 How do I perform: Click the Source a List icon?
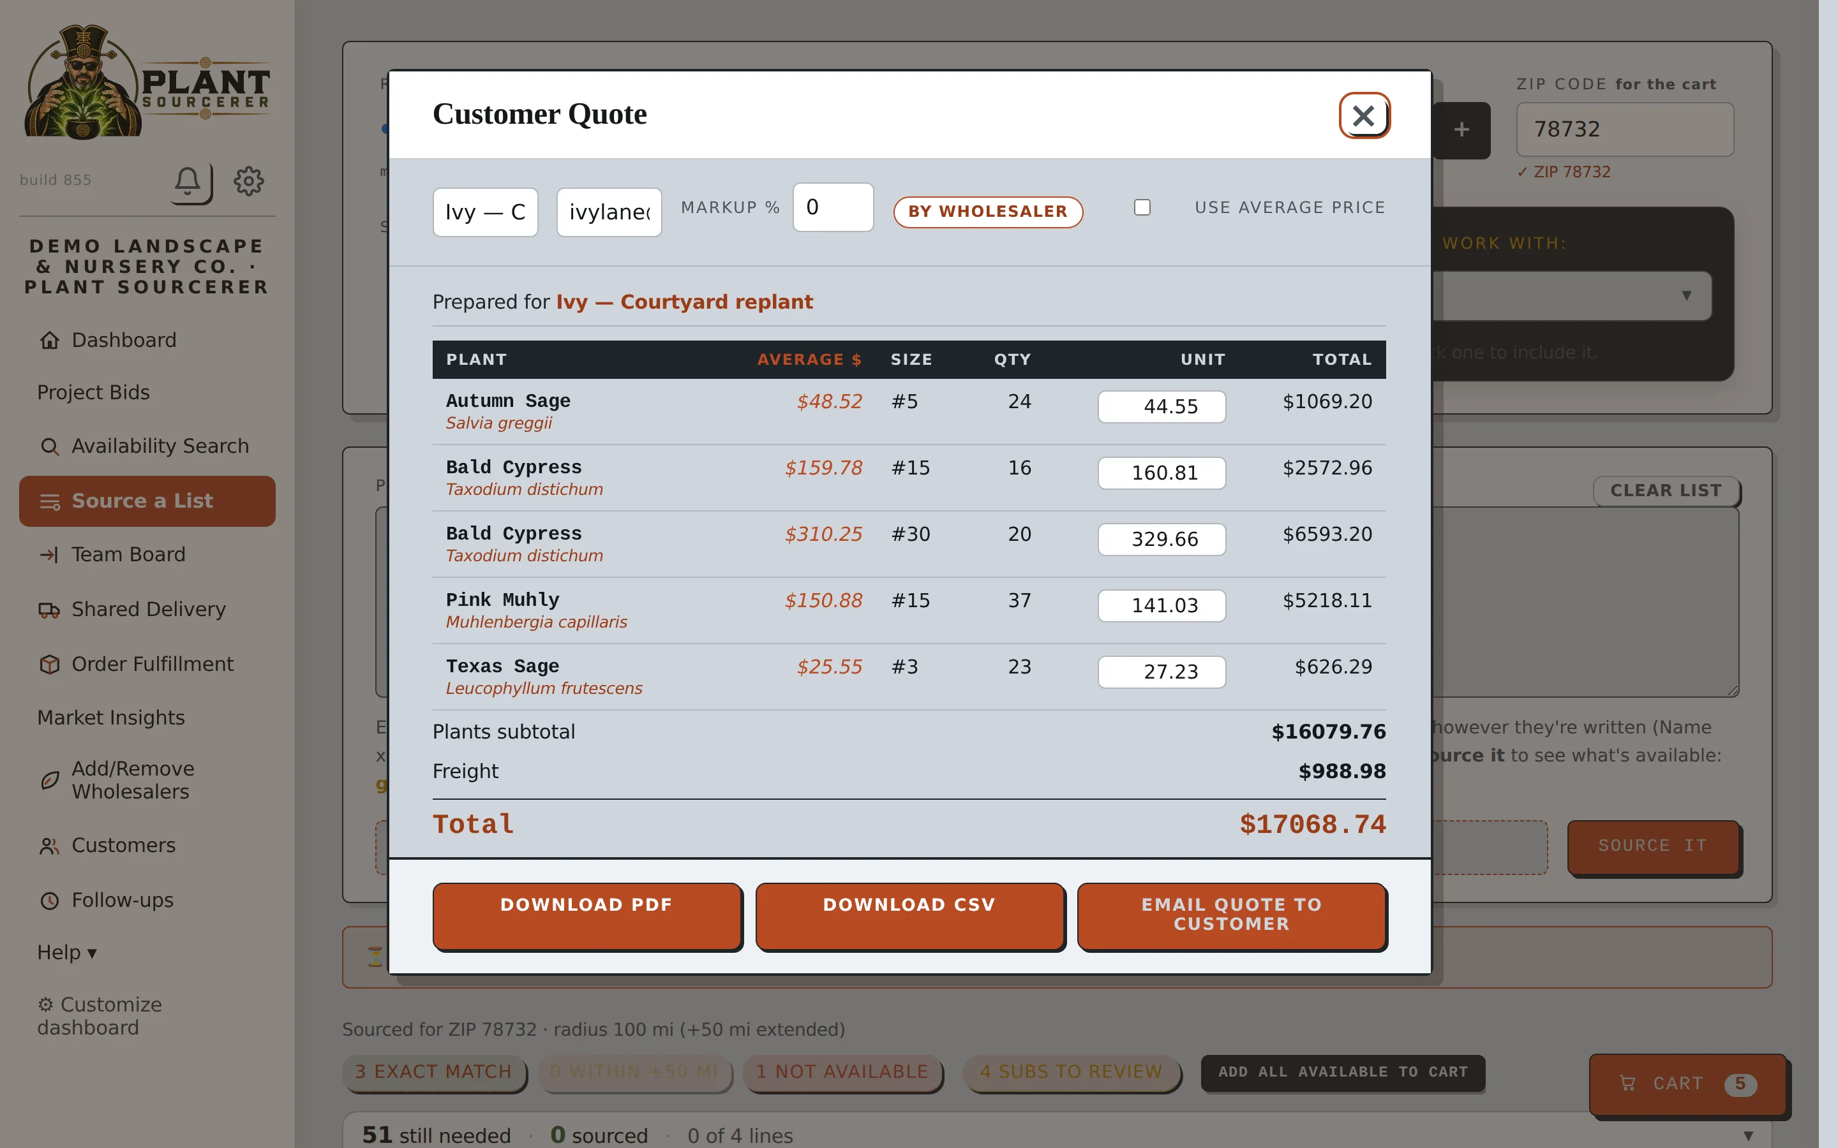click(x=49, y=502)
